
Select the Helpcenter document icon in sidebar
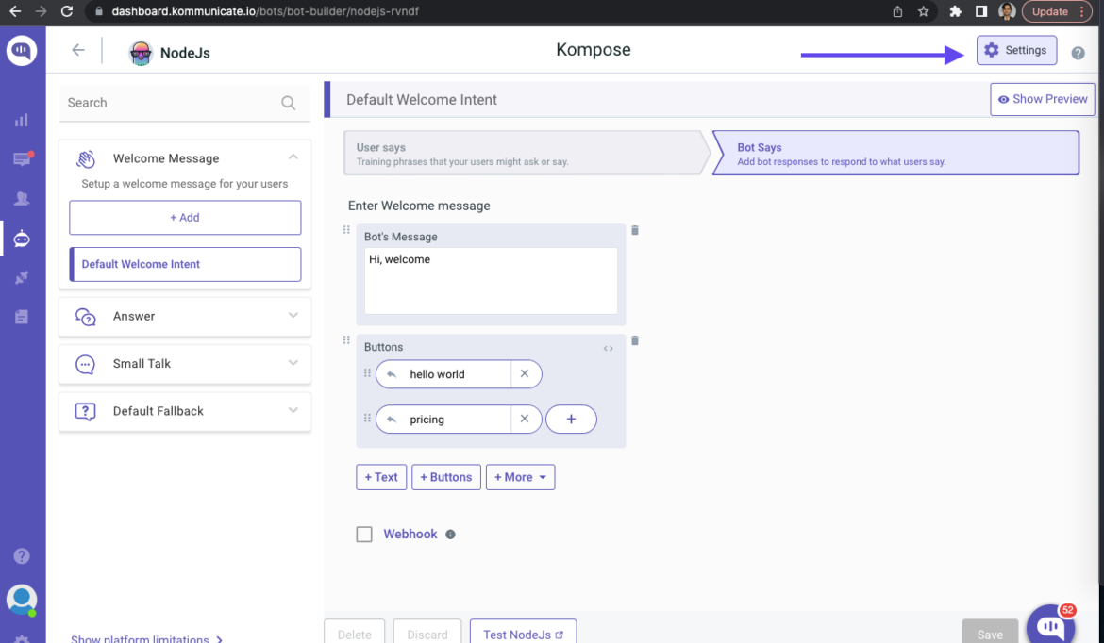(23, 317)
